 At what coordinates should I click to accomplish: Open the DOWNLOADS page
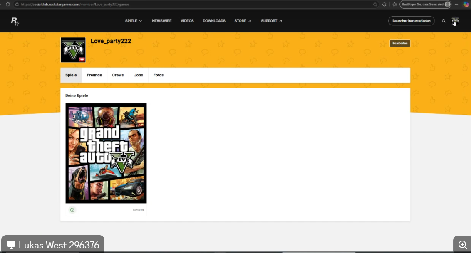(x=214, y=21)
